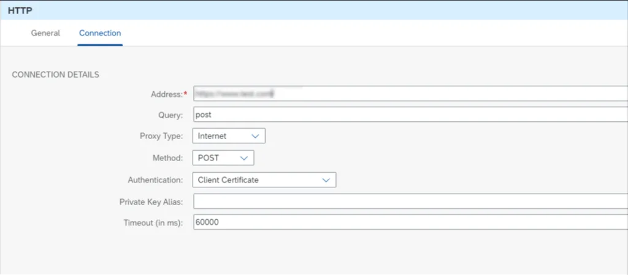Click the 'Authentication:' label text

155,180
